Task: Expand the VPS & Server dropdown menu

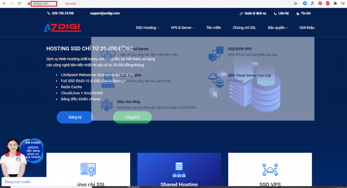Action: click(182, 28)
